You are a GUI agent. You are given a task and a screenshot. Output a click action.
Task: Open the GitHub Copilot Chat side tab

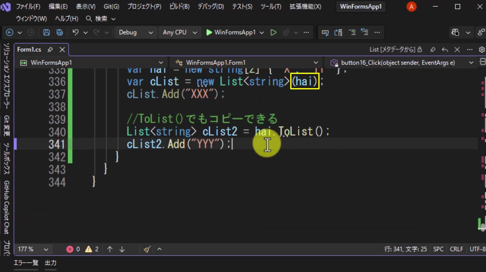pos(7,207)
